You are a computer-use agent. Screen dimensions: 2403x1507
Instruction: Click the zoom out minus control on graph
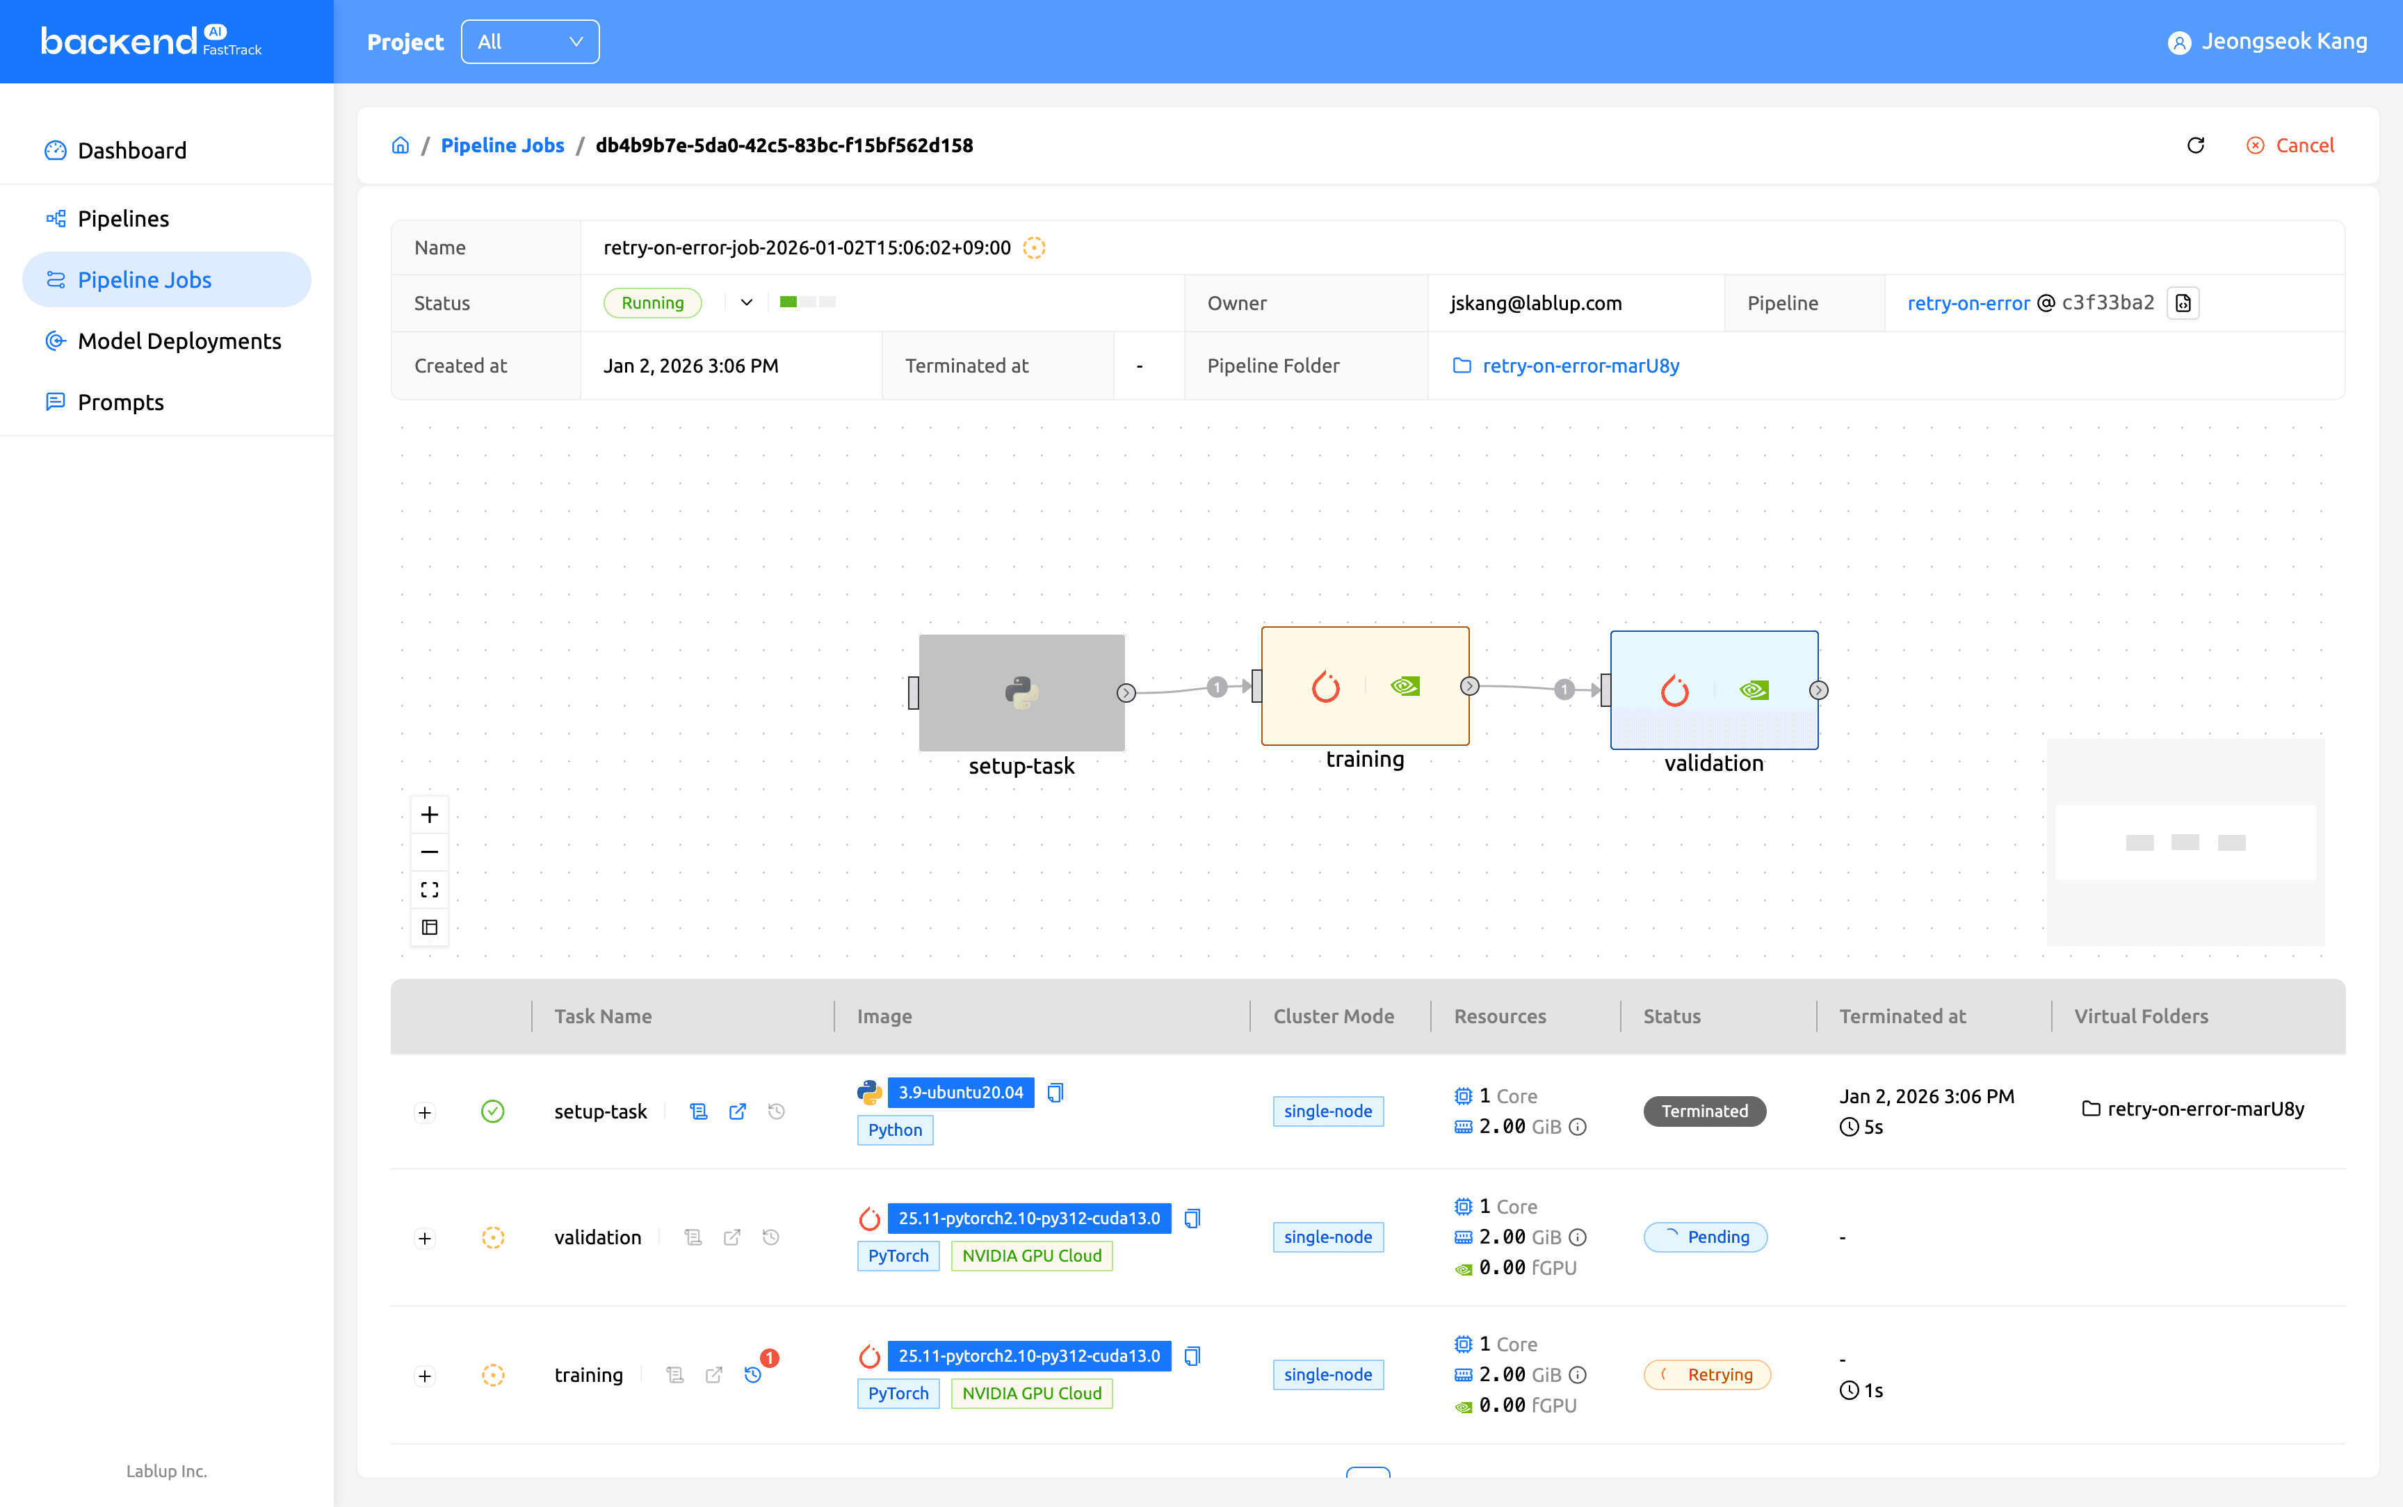pos(430,852)
